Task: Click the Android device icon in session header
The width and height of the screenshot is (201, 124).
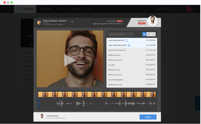Action: tap(94, 24)
